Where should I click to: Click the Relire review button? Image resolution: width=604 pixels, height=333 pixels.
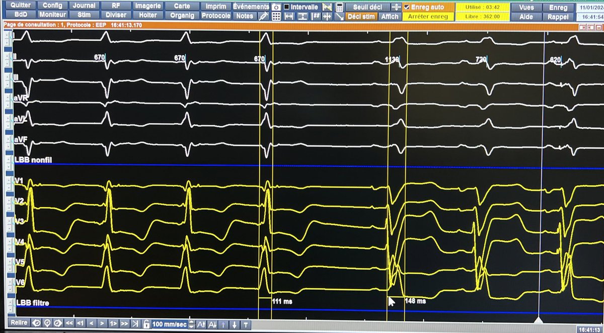click(19, 323)
